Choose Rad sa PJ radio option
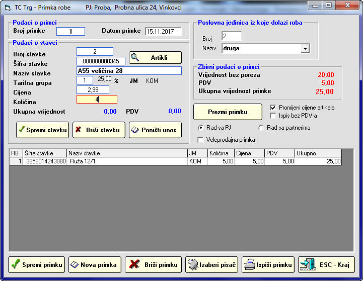 coord(201,128)
